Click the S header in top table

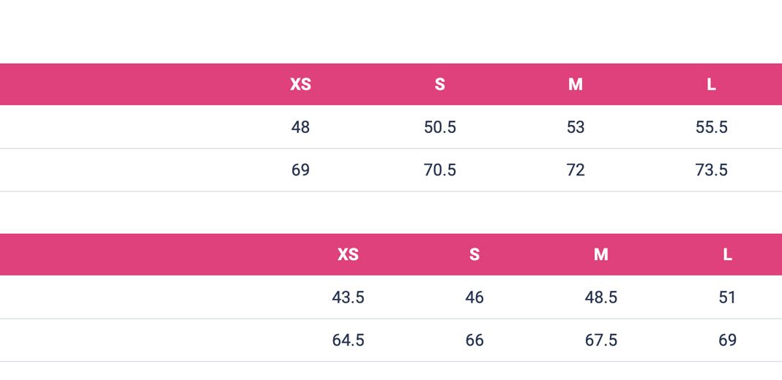[439, 85]
